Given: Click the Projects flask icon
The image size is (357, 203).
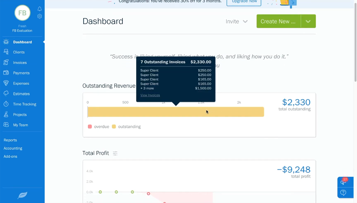Looking at the screenshot, I should click(6, 114).
